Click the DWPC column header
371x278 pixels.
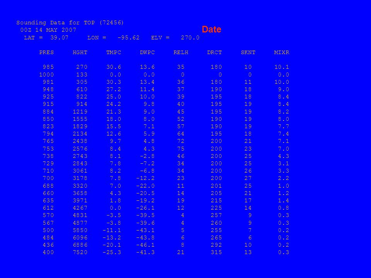click(147, 52)
